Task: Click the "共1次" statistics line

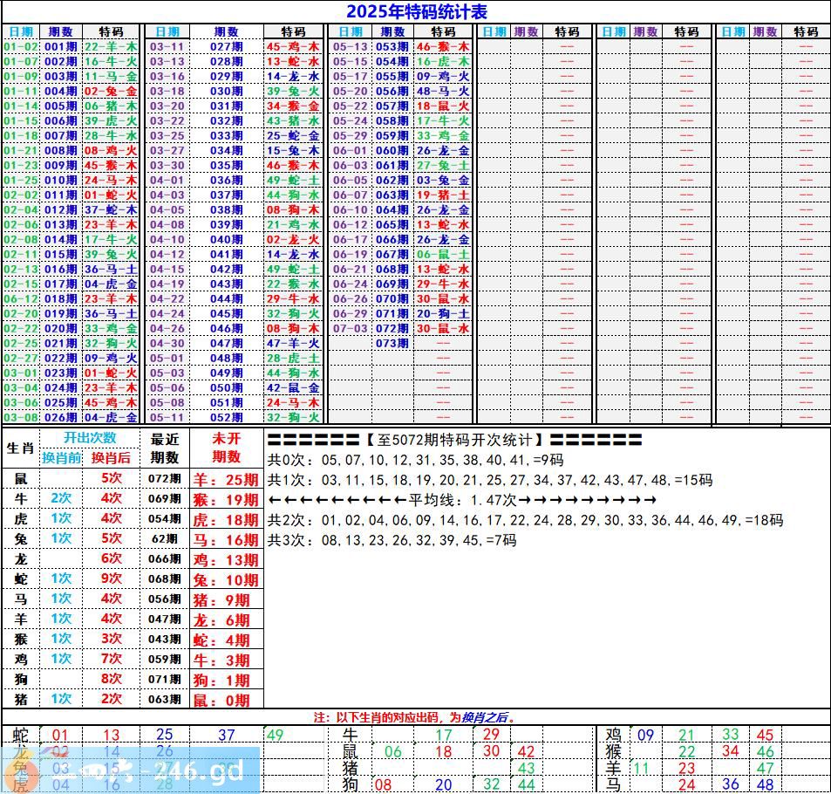Action: point(490,480)
